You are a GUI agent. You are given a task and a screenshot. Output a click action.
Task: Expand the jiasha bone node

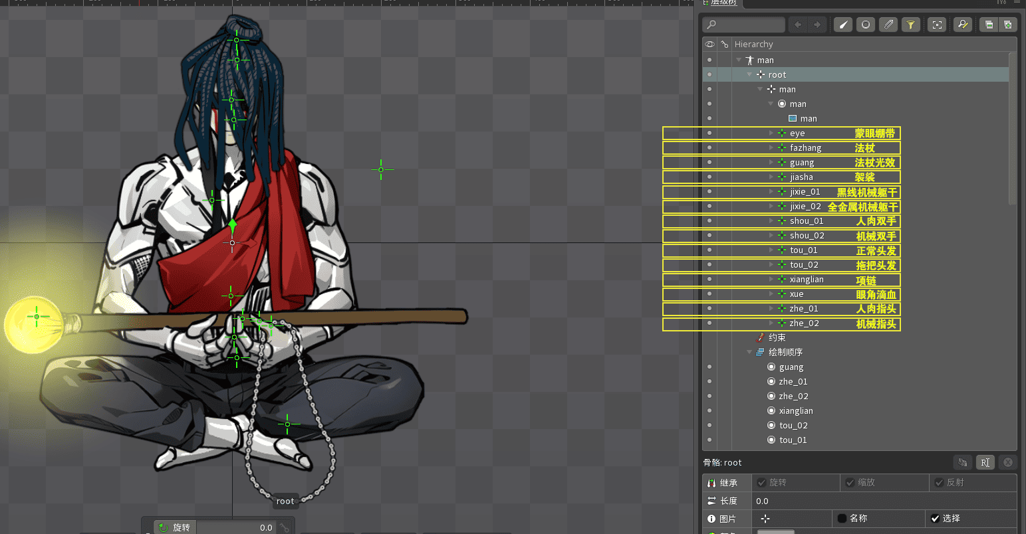click(x=771, y=177)
